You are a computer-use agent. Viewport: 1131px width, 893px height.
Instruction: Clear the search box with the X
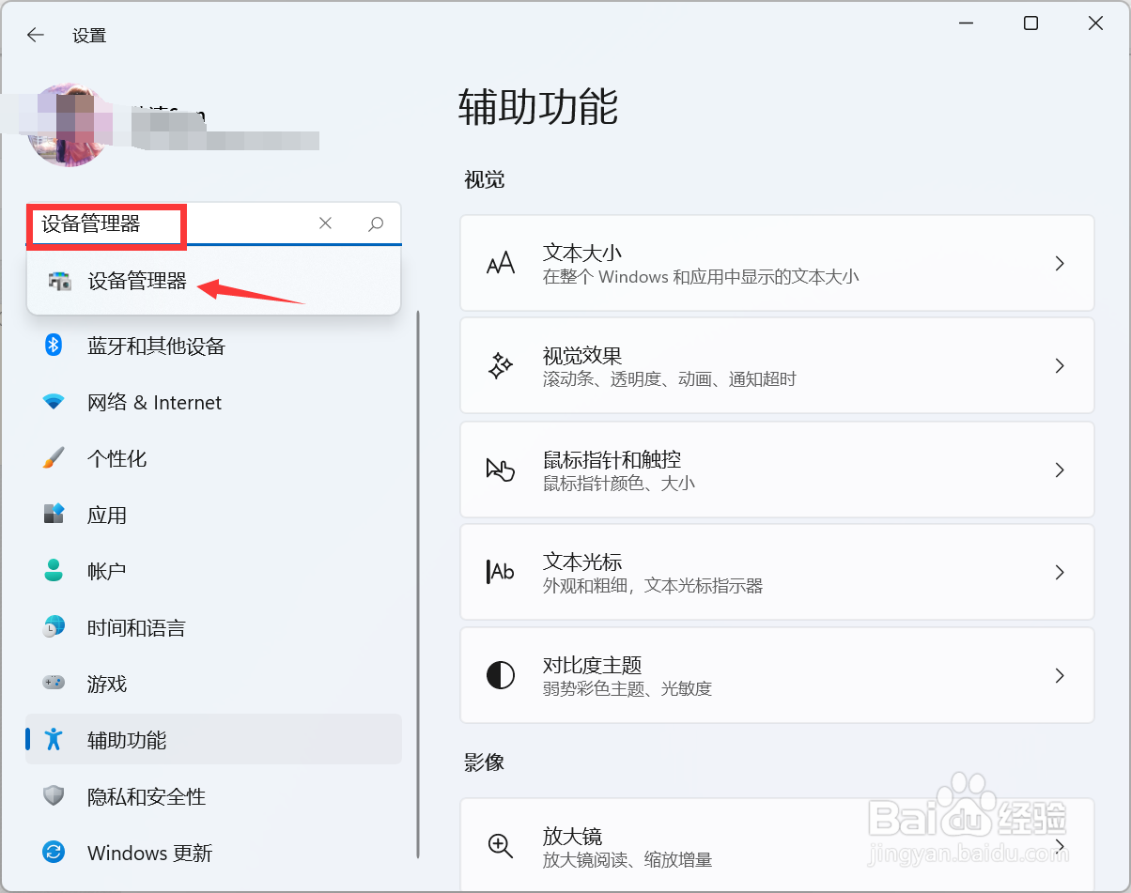325,223
